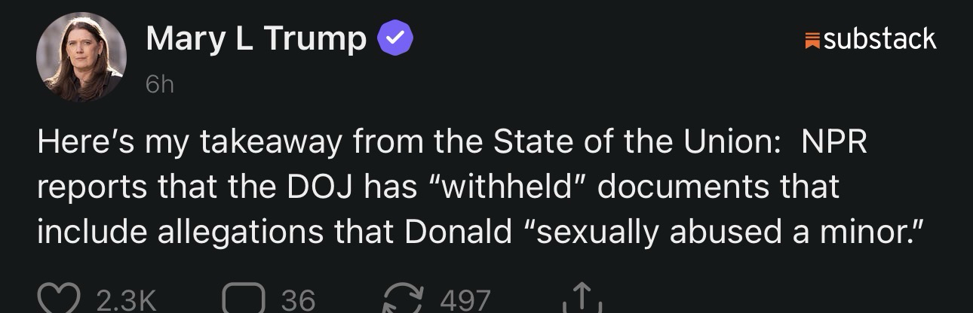Click the orange Substack logo icon
Viewport: 973px width, 313px height.
point(812,40)
